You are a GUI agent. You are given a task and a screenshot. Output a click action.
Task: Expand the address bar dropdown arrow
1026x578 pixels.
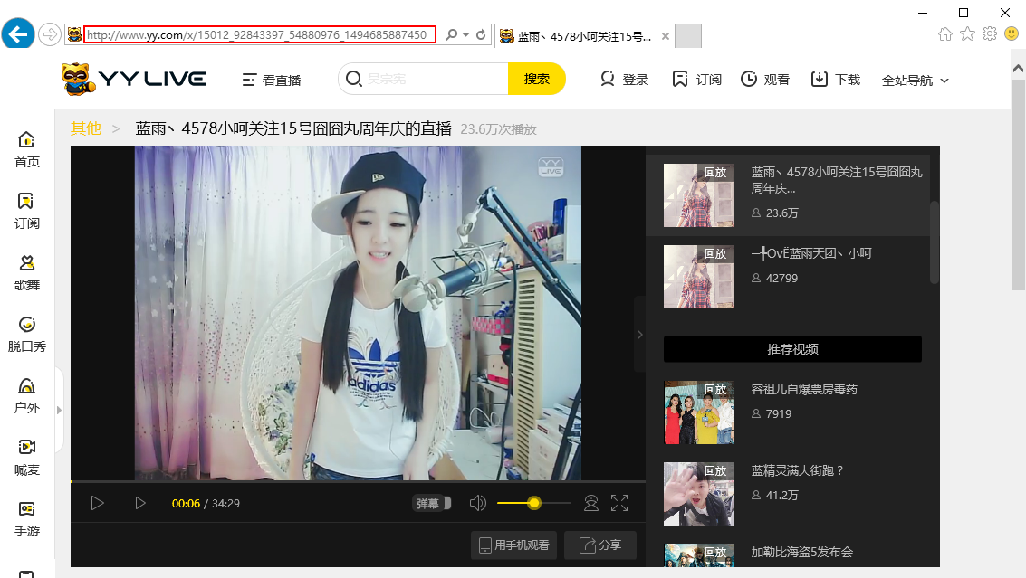click(465, 34)
